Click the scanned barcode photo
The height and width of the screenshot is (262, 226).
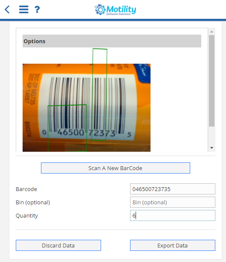87,108
